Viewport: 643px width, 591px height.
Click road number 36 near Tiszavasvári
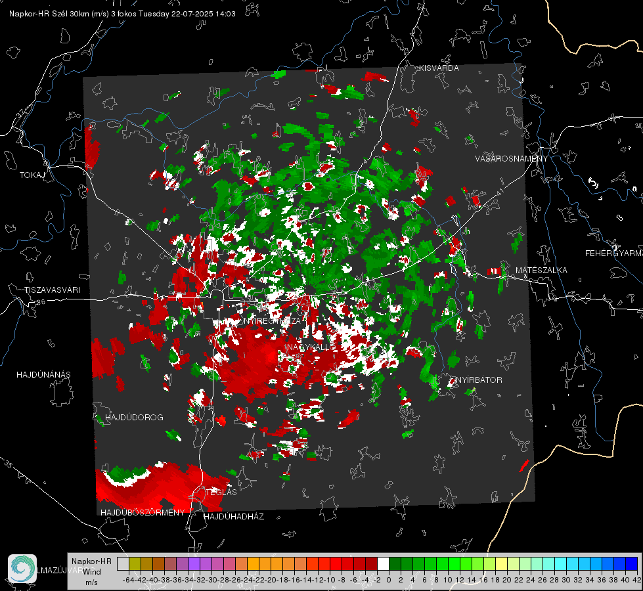point(41,302)
